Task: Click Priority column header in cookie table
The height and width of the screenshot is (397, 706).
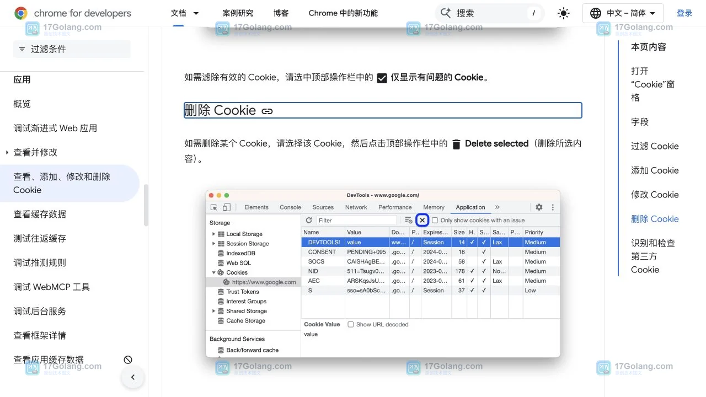Action: point(541,232)
